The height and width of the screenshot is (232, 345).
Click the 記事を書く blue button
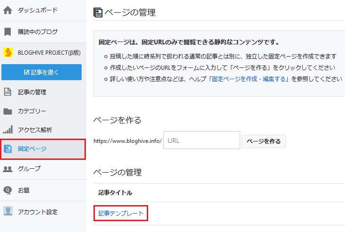pyautogui.click(x=42, y=72)
